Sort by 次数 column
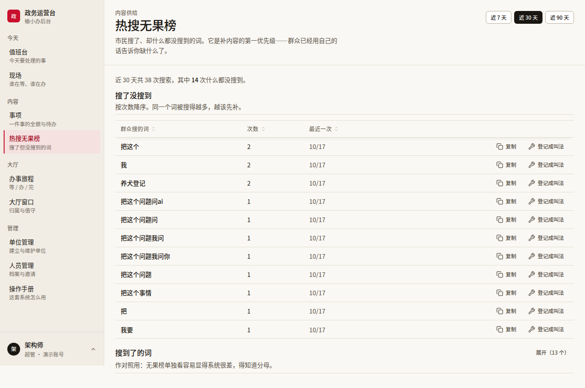The image size is (585, 388). 256,129
